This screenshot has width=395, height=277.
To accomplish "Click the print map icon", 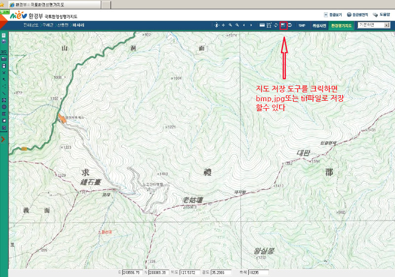I will point(290,25).
